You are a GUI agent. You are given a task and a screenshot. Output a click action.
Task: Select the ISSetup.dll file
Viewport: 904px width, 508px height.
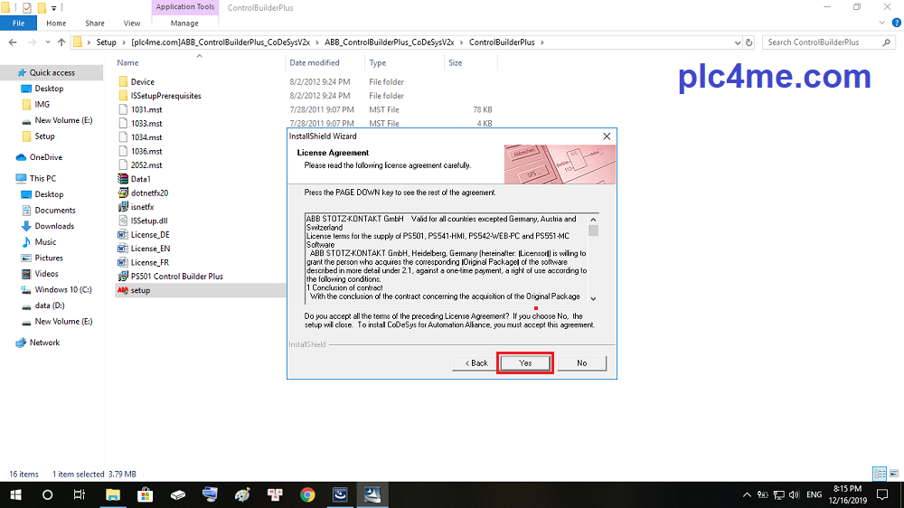coord(148,220)
